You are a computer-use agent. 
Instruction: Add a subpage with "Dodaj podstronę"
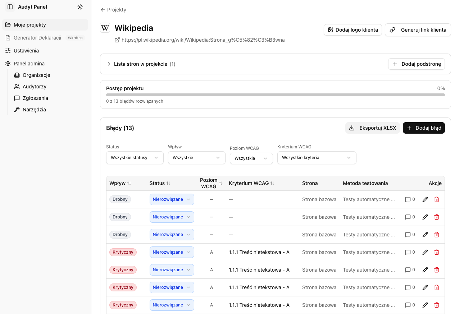(x=417, y=64)
